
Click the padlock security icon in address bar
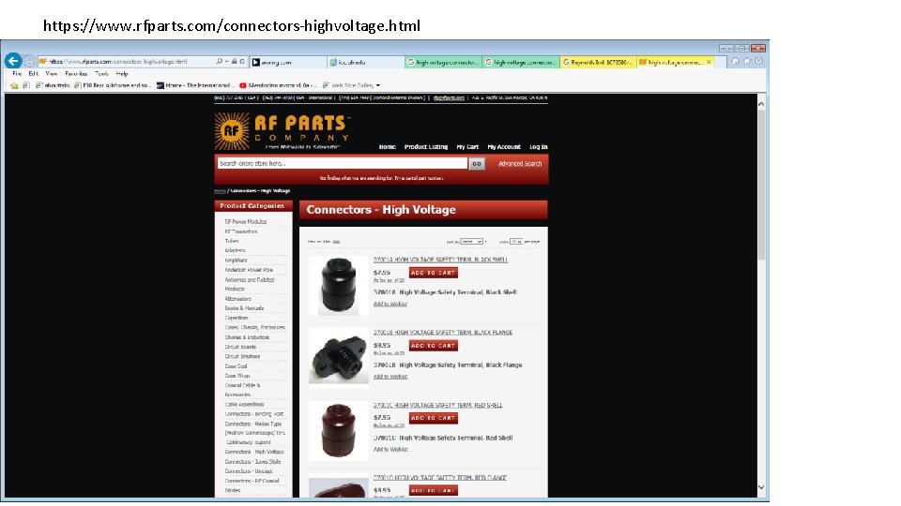(235, 62)
